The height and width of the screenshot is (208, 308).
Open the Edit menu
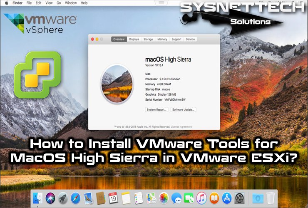(38, 3)
